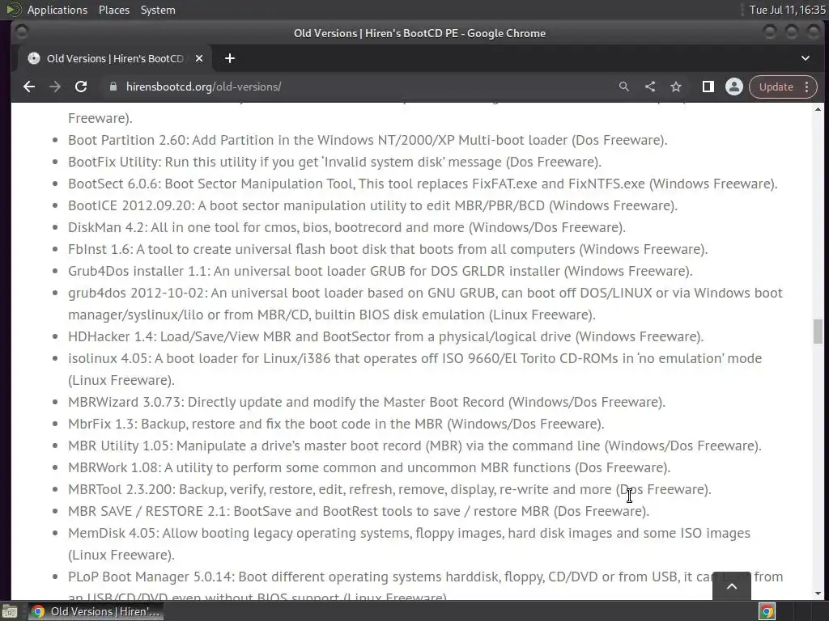Click the isolinux 4.05 entry
The image size is (829, 621).
(x=415, y=369)
